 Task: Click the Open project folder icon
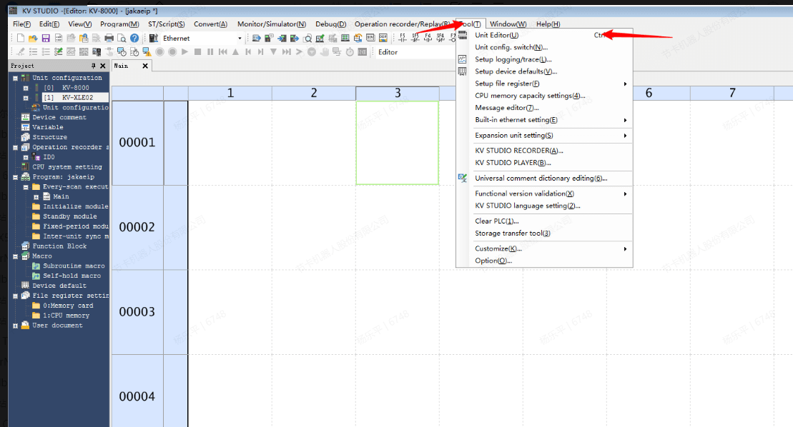(x=33, y=38)
